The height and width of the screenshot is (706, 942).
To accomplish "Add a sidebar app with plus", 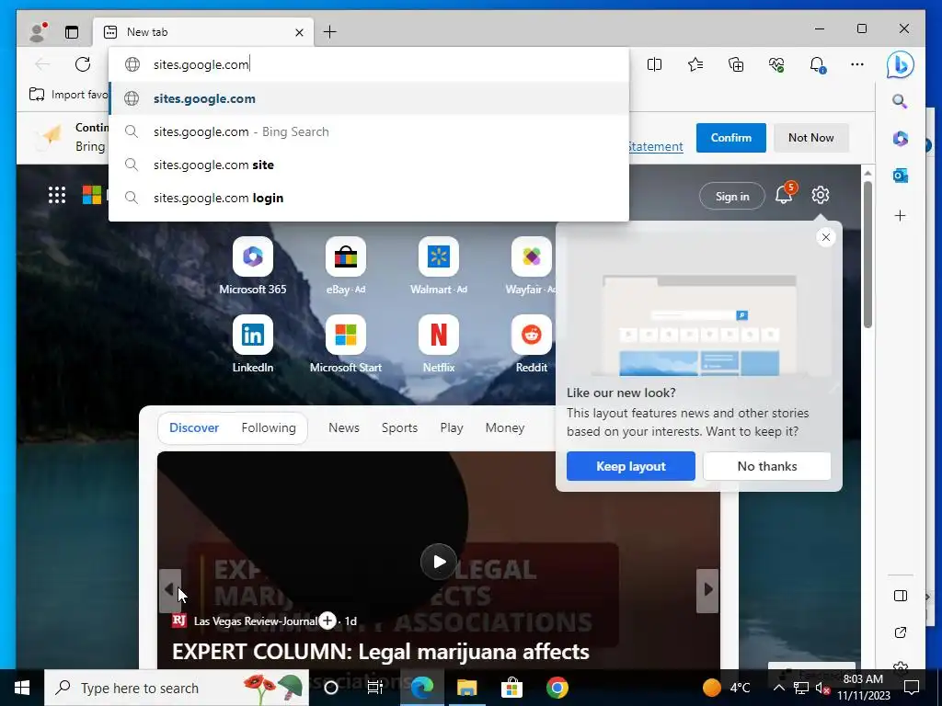I will (900, 215).
